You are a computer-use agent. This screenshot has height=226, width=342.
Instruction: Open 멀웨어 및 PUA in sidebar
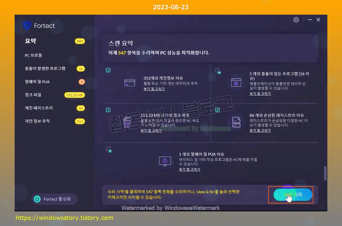pyautogui.click(x=37, y=82)
